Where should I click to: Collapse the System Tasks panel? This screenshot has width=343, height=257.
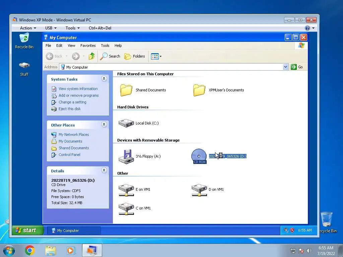(104, 79)
